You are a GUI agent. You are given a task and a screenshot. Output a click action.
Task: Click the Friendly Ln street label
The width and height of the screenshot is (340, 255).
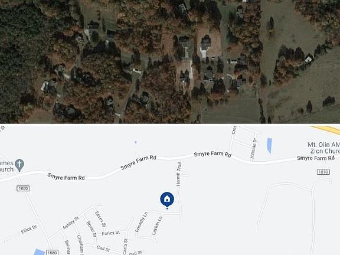[x=142, y=222]
